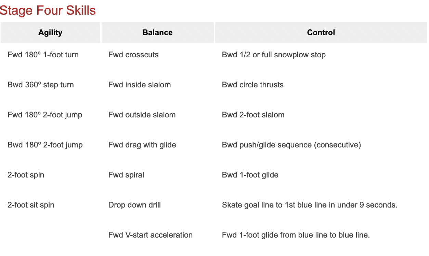Select the Balance column header

coord(157,33)
